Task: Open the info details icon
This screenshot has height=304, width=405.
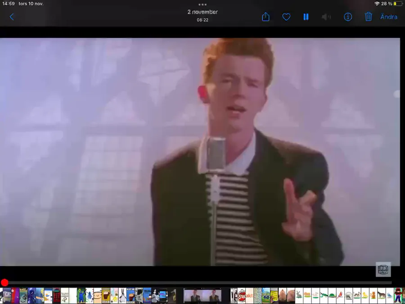Action: pos(348,17)
